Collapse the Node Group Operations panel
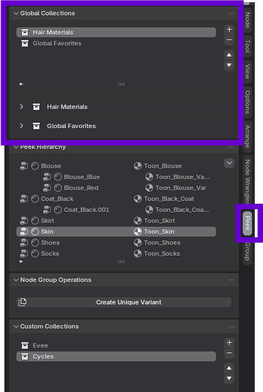 16,280
